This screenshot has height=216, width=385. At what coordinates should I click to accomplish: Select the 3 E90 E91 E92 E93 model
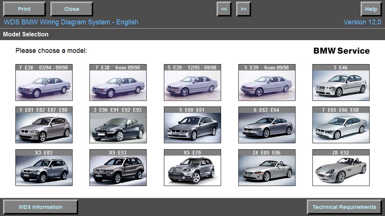pyautogui.click(x=118, y=125)
